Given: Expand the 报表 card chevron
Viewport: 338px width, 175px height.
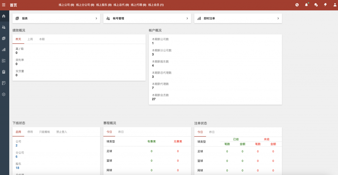Looking at the screenshot, I should (x=96, y=19).
